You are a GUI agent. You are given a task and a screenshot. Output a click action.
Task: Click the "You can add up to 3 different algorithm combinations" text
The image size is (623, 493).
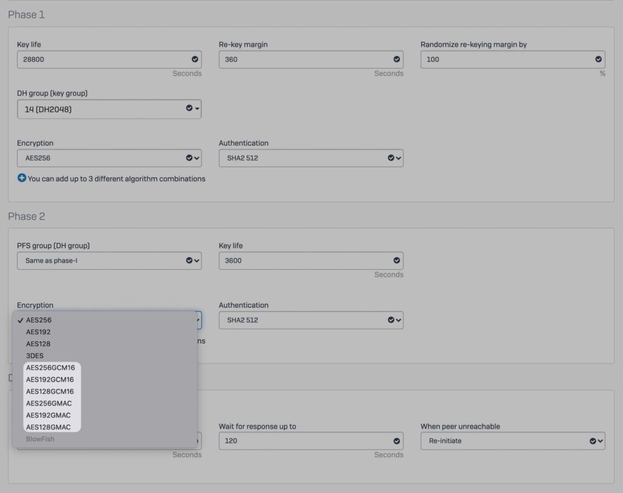[x=116, y=179]
